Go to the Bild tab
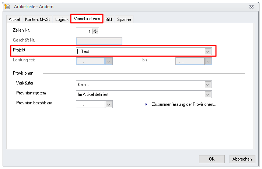262x169 pixels. [x=109, y=19]
